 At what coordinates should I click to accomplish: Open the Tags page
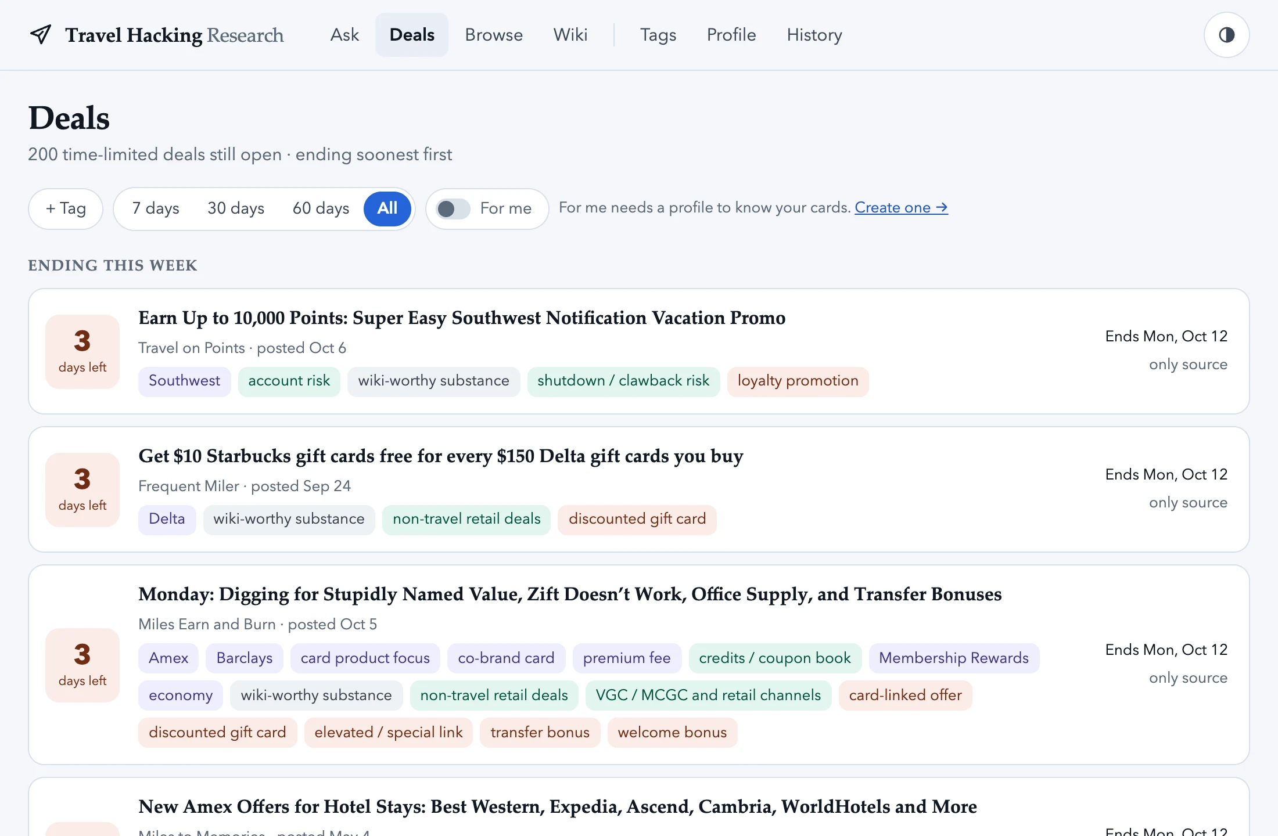pos(658,35)
